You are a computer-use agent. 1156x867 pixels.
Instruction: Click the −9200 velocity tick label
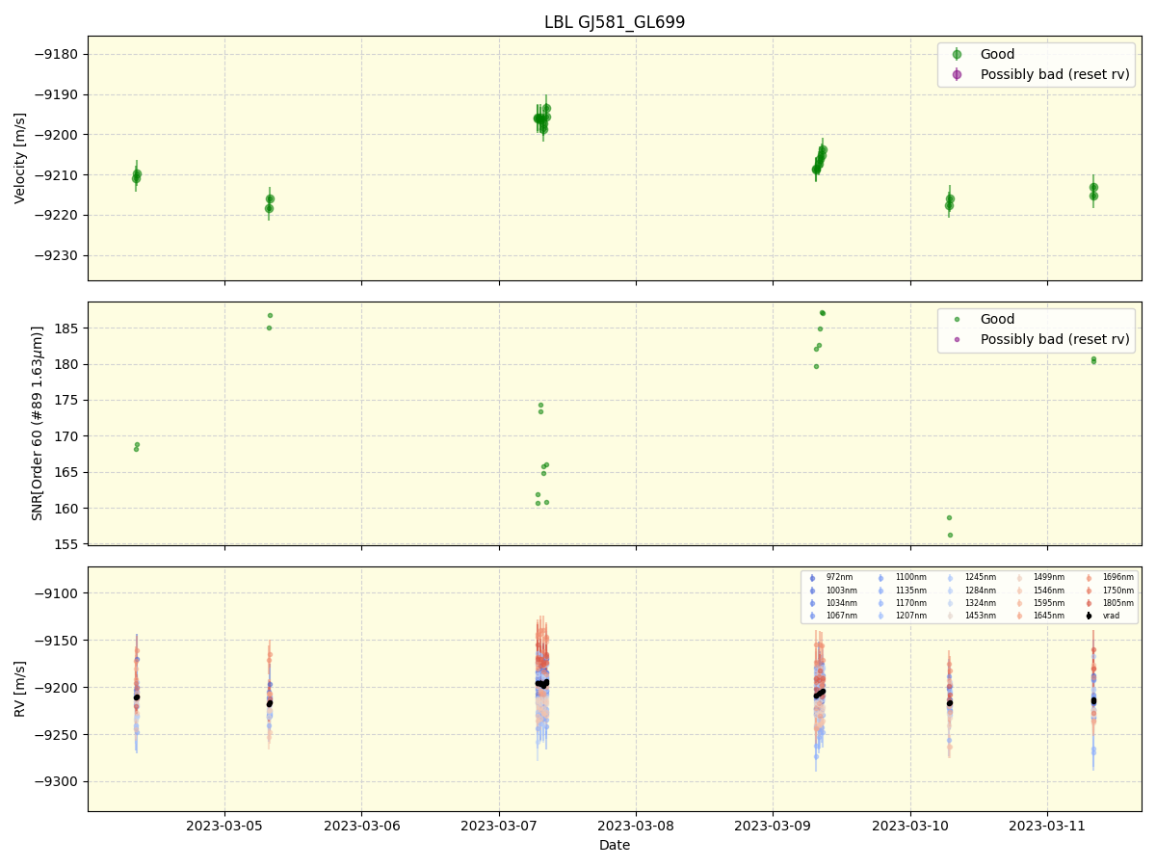pyautogui.click(x=58, y=135)
